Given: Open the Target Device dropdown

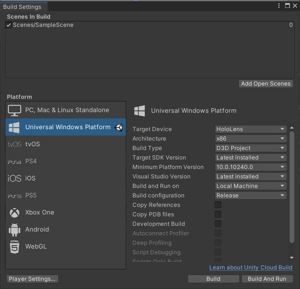Looking at the screenshot, I should [251, 129].
